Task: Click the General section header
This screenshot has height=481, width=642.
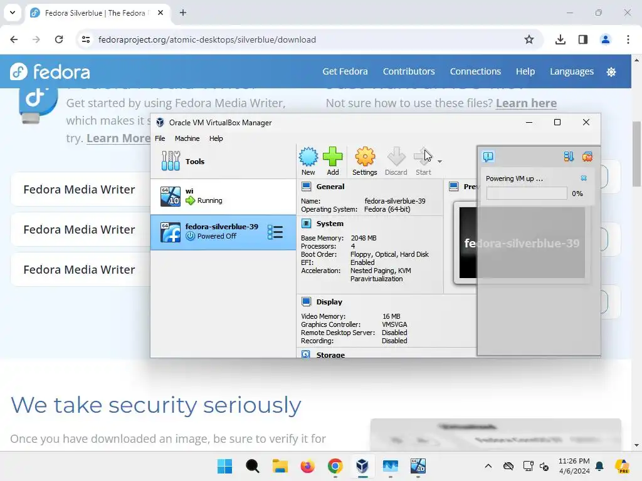Action: pyautogui.click(x=330, y=187)
